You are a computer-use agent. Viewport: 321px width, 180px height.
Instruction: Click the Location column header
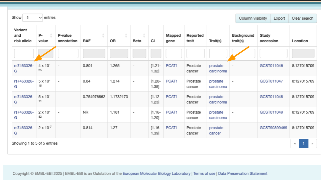tap(303, 36)
